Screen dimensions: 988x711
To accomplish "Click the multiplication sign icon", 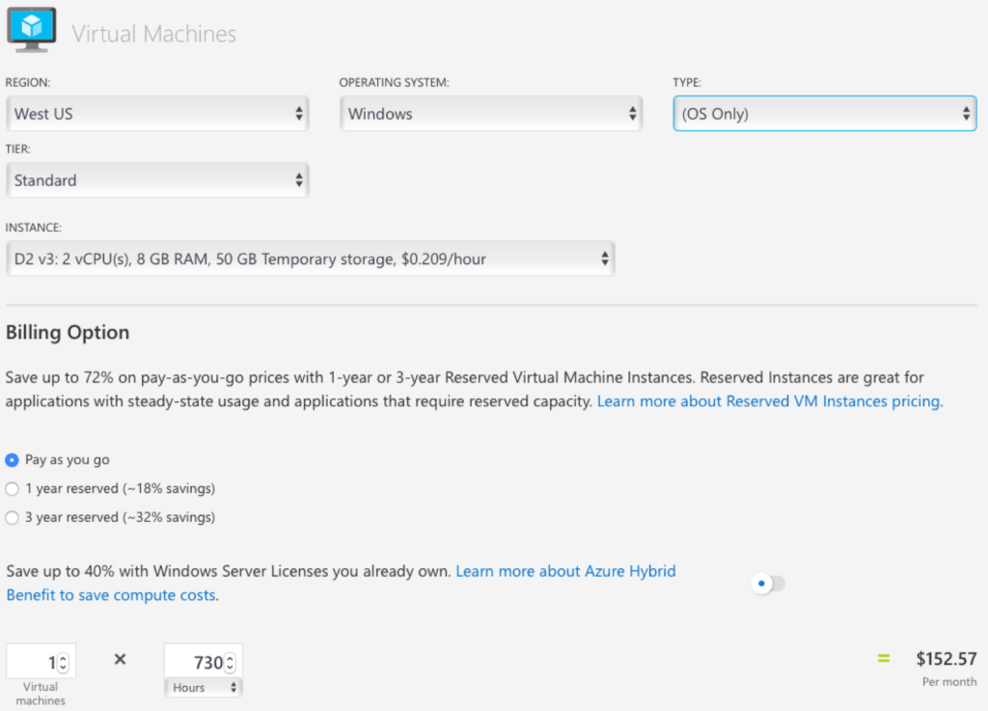I will coord(121,659).
